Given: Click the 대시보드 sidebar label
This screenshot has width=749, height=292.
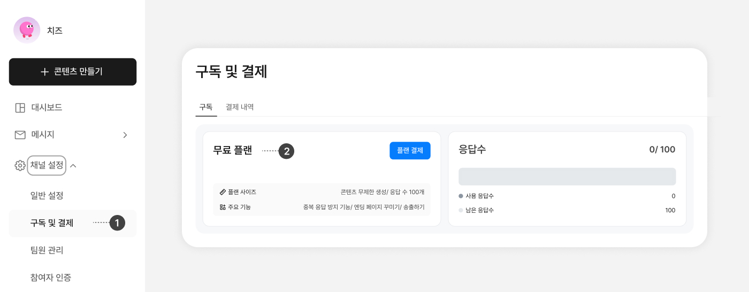Looking at the screenshot, I should 47,107.
